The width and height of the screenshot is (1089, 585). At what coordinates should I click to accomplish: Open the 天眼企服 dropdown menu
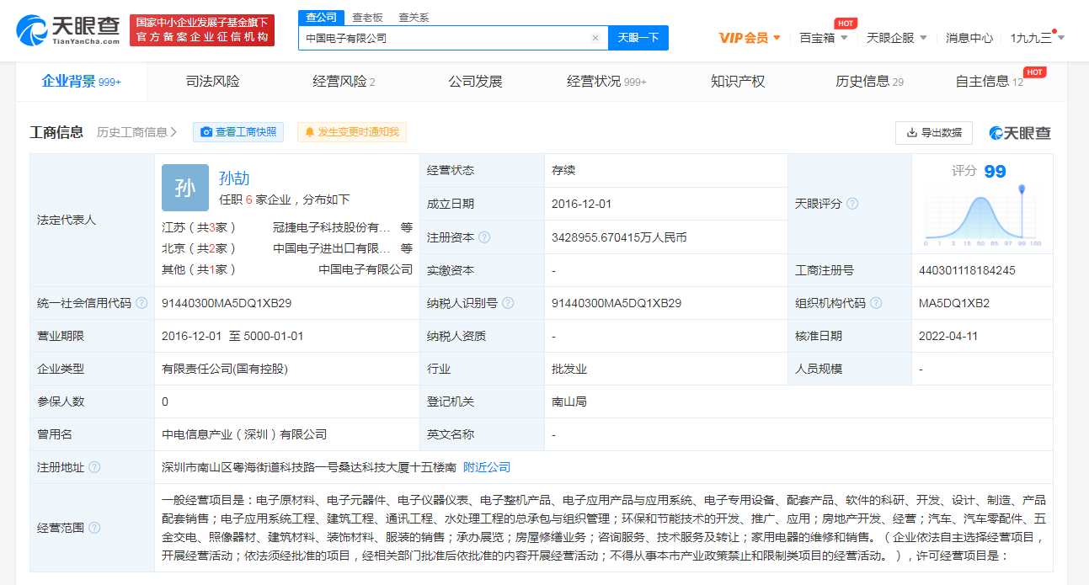coord(897,38)
